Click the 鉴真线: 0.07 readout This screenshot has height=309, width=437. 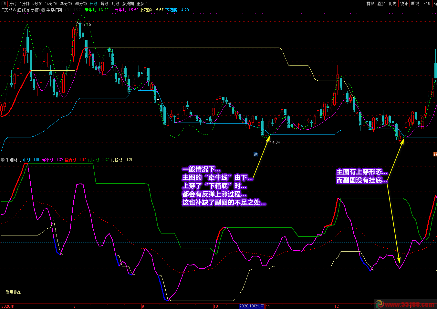[x=76, y=160]
